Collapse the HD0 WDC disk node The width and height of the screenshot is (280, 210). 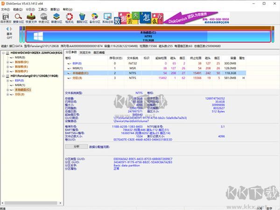(x=3, y=53)
